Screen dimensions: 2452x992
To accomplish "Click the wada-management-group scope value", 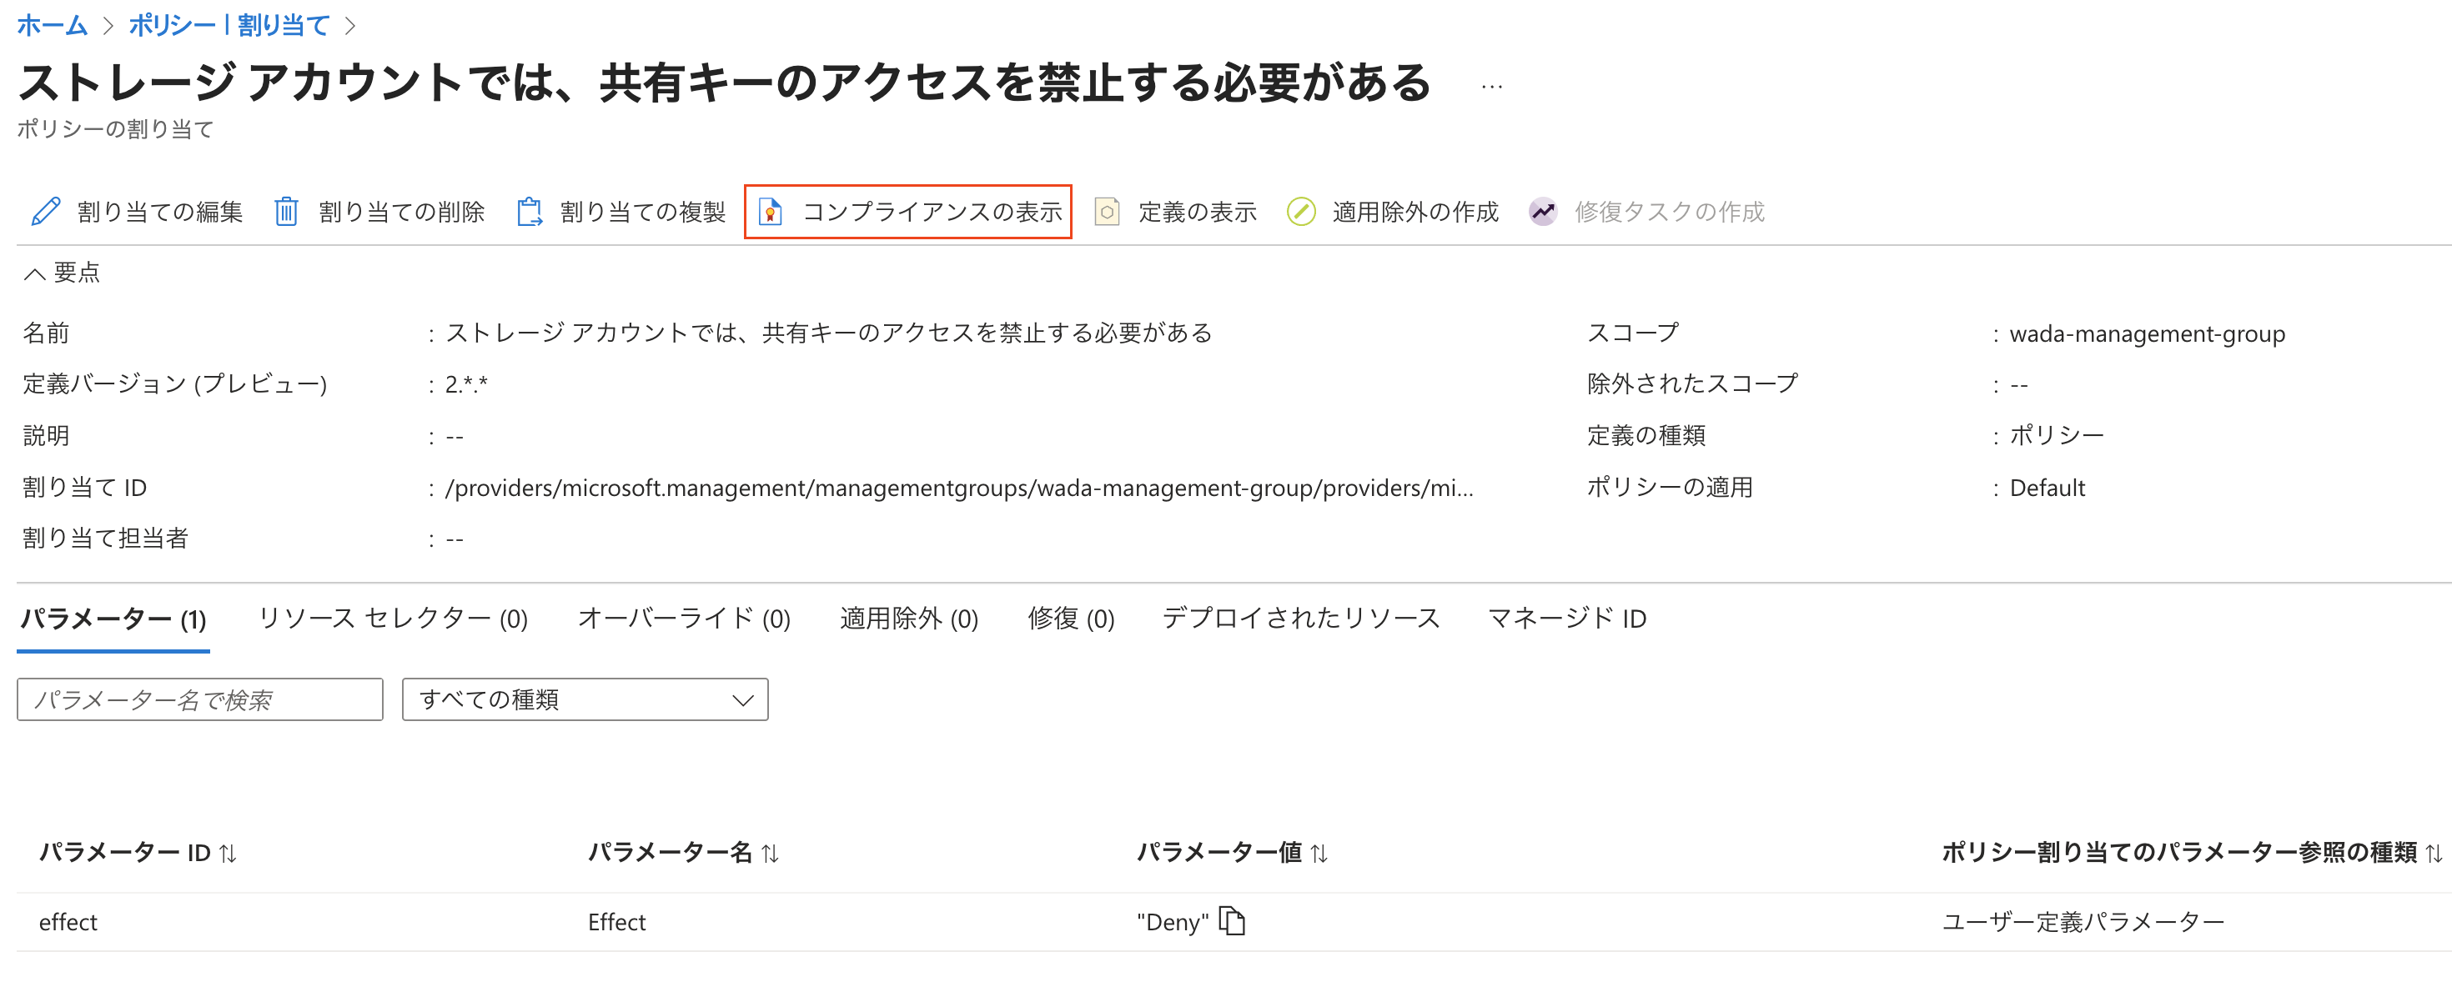I will [2147, 333].
